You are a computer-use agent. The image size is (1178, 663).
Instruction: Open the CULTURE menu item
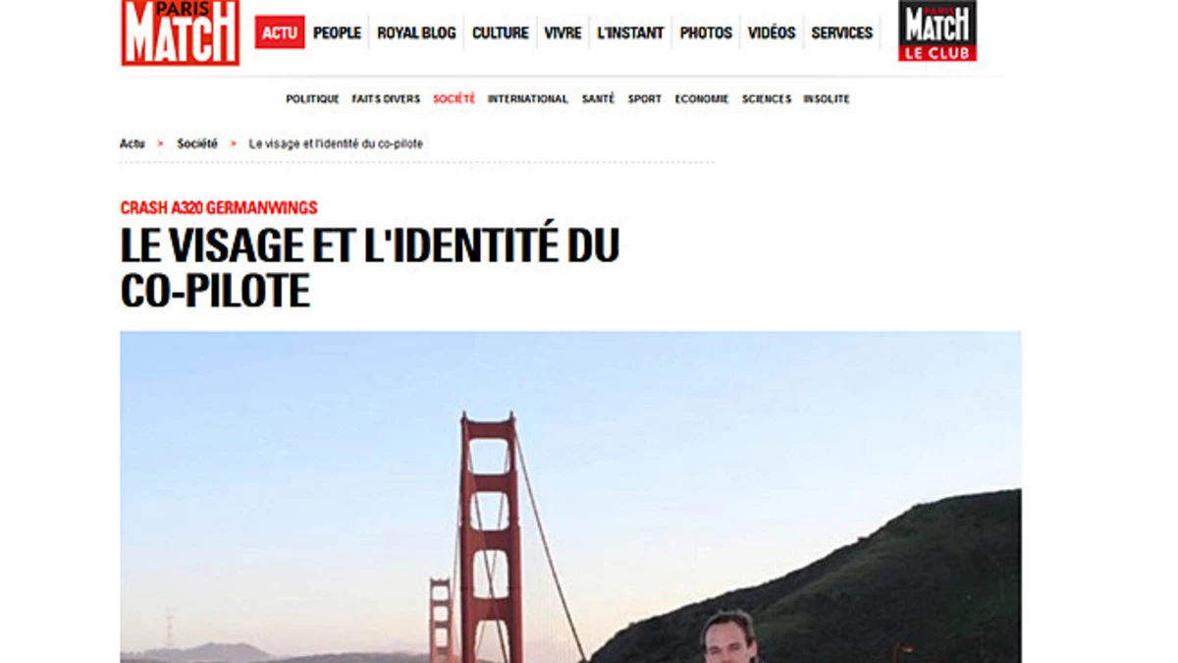[x=501, y=32]
